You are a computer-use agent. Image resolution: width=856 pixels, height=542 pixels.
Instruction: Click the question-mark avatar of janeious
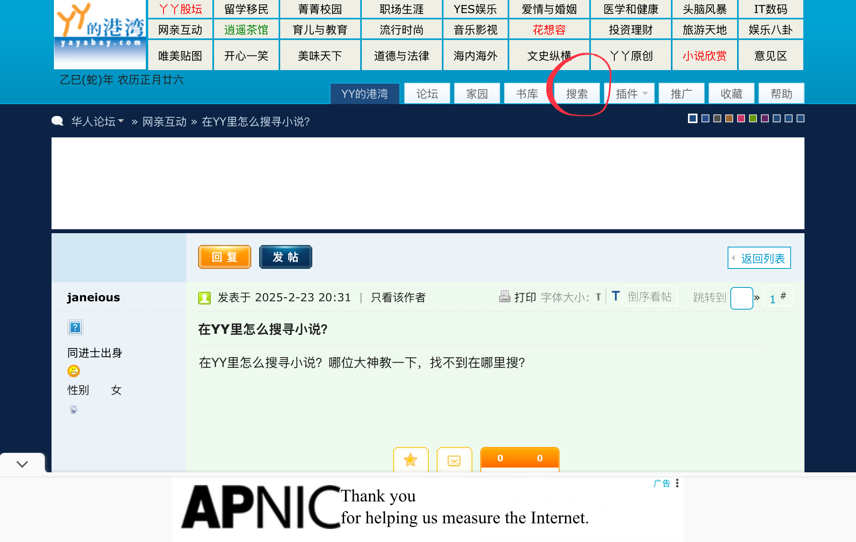click(75, 327)
